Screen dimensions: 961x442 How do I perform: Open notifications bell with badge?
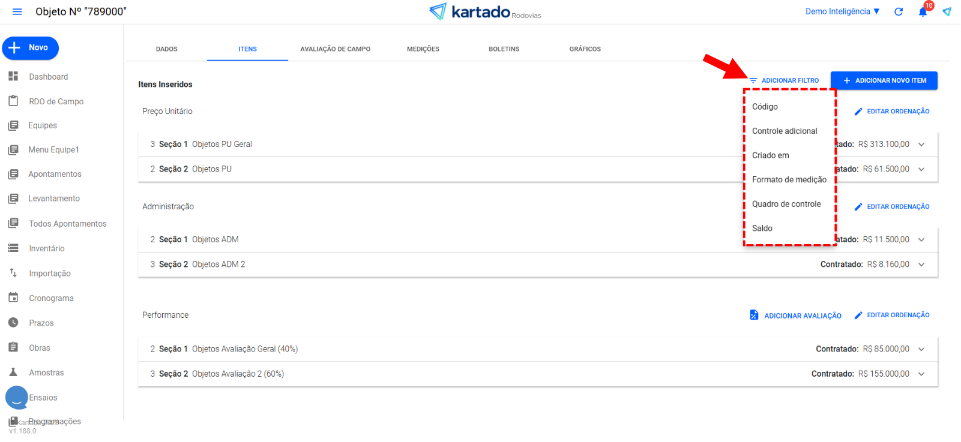pos(923,12)
